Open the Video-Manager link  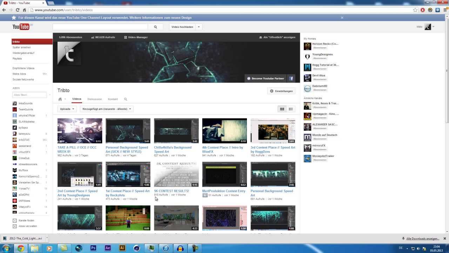[136, 37]
